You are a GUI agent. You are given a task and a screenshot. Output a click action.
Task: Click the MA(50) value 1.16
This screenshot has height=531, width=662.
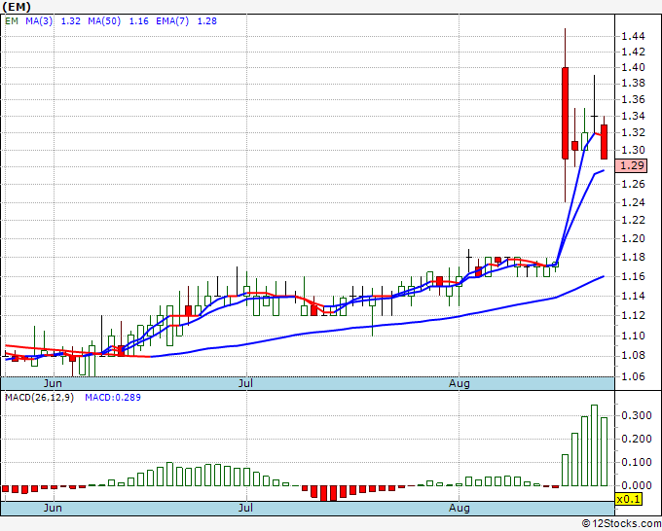coord(138,21)
